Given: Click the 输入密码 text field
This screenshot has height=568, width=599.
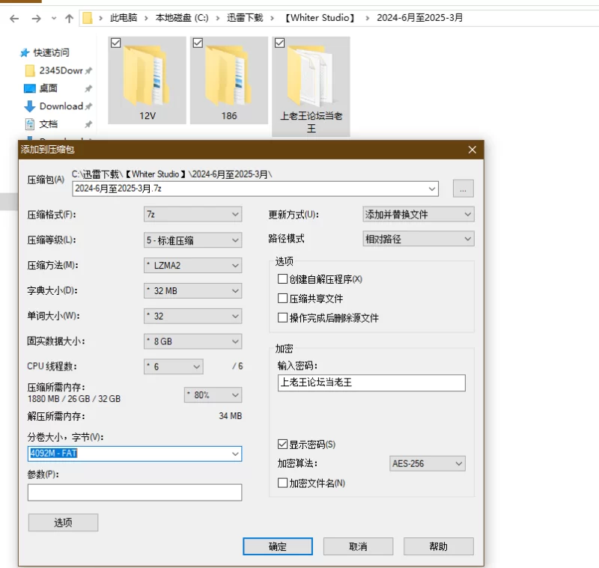Looking at the screenshot, I should 371,383.
